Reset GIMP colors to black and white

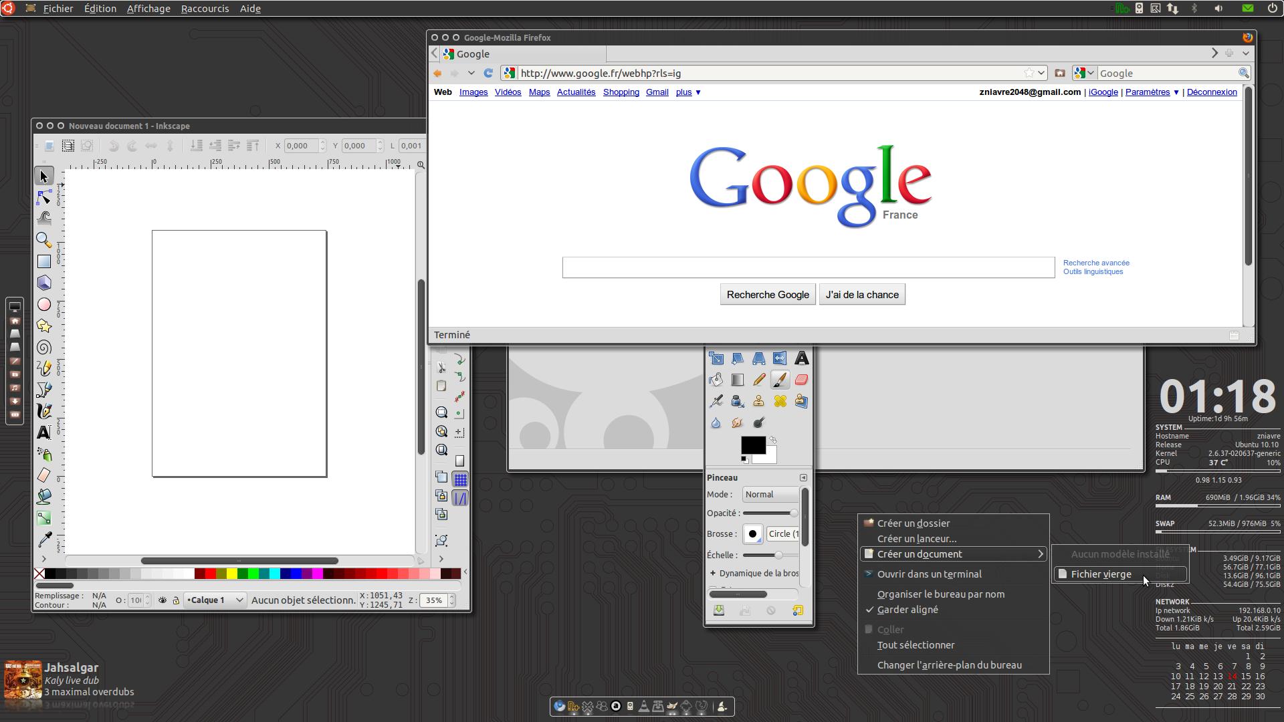point(744,459)
